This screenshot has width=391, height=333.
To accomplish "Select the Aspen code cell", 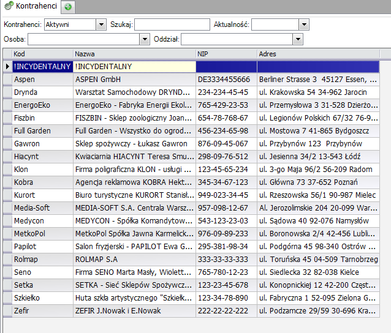I will coord(42,80).
